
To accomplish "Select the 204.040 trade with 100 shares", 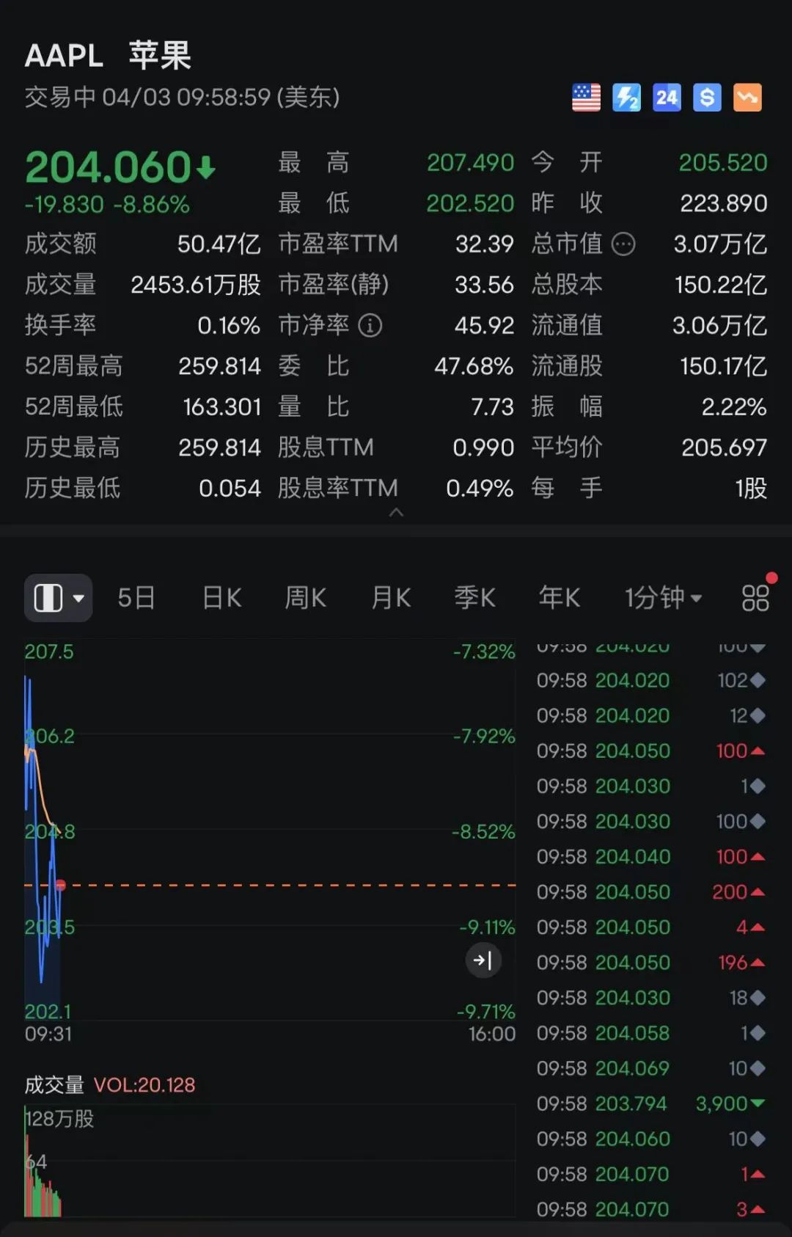I will [x=651, y=857].
